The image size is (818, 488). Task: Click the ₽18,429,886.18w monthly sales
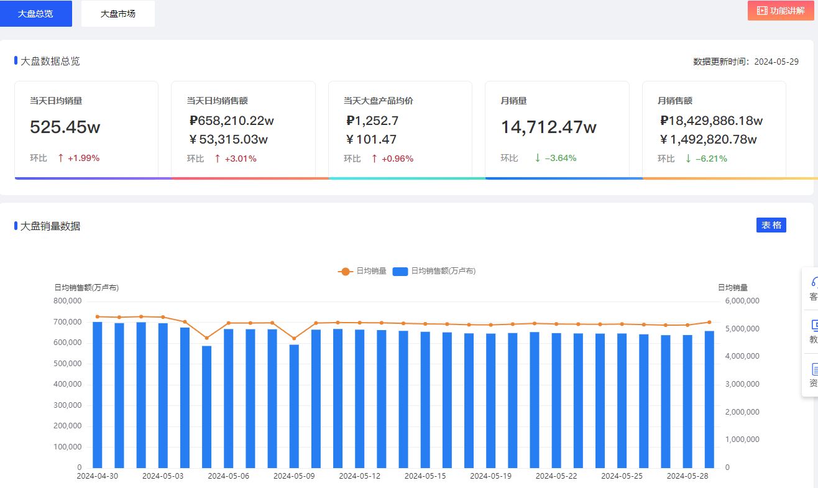tap(711, 121)
